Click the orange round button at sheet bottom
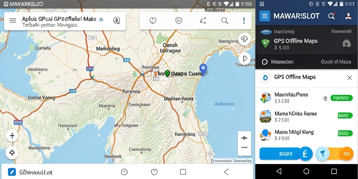Image resolution: width=358 pixels, height=179 pixels. [x=346, y=154]
